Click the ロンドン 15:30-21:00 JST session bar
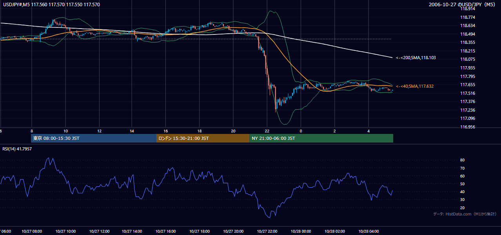The image size is (501, 235). 203,138
